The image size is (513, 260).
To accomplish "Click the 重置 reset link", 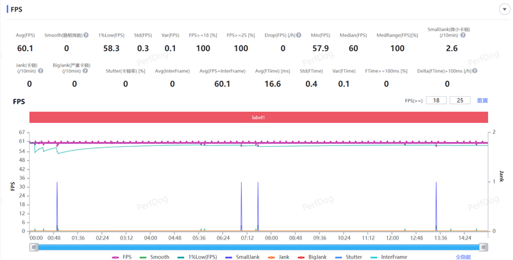I will tap(482, 101).
